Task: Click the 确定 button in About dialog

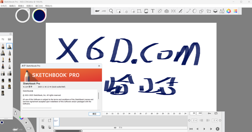Action: [94, 114]
